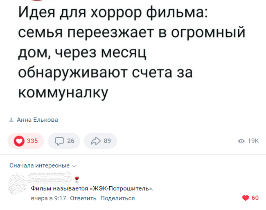This screenshot has width=266, height=210.
Task: Expand the Сначала интересные sort dropdown
Action: (x=40, y=165)
